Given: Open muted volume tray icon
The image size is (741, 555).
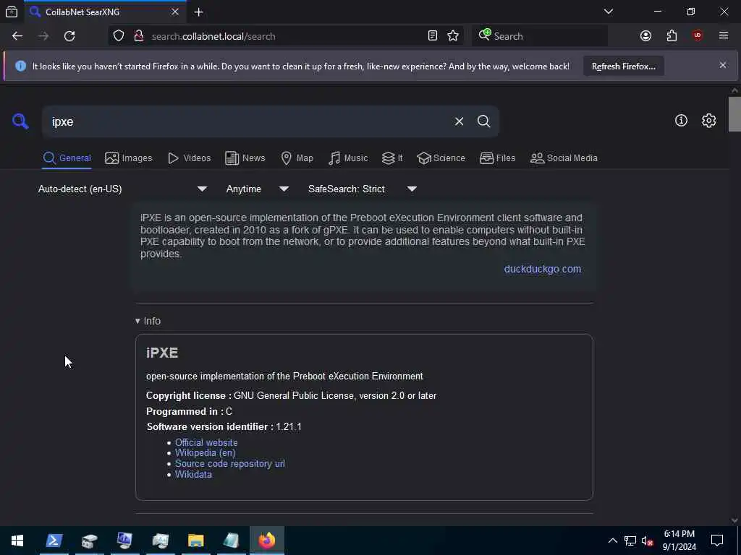Looking at the screenshot, I should [647, 541].
